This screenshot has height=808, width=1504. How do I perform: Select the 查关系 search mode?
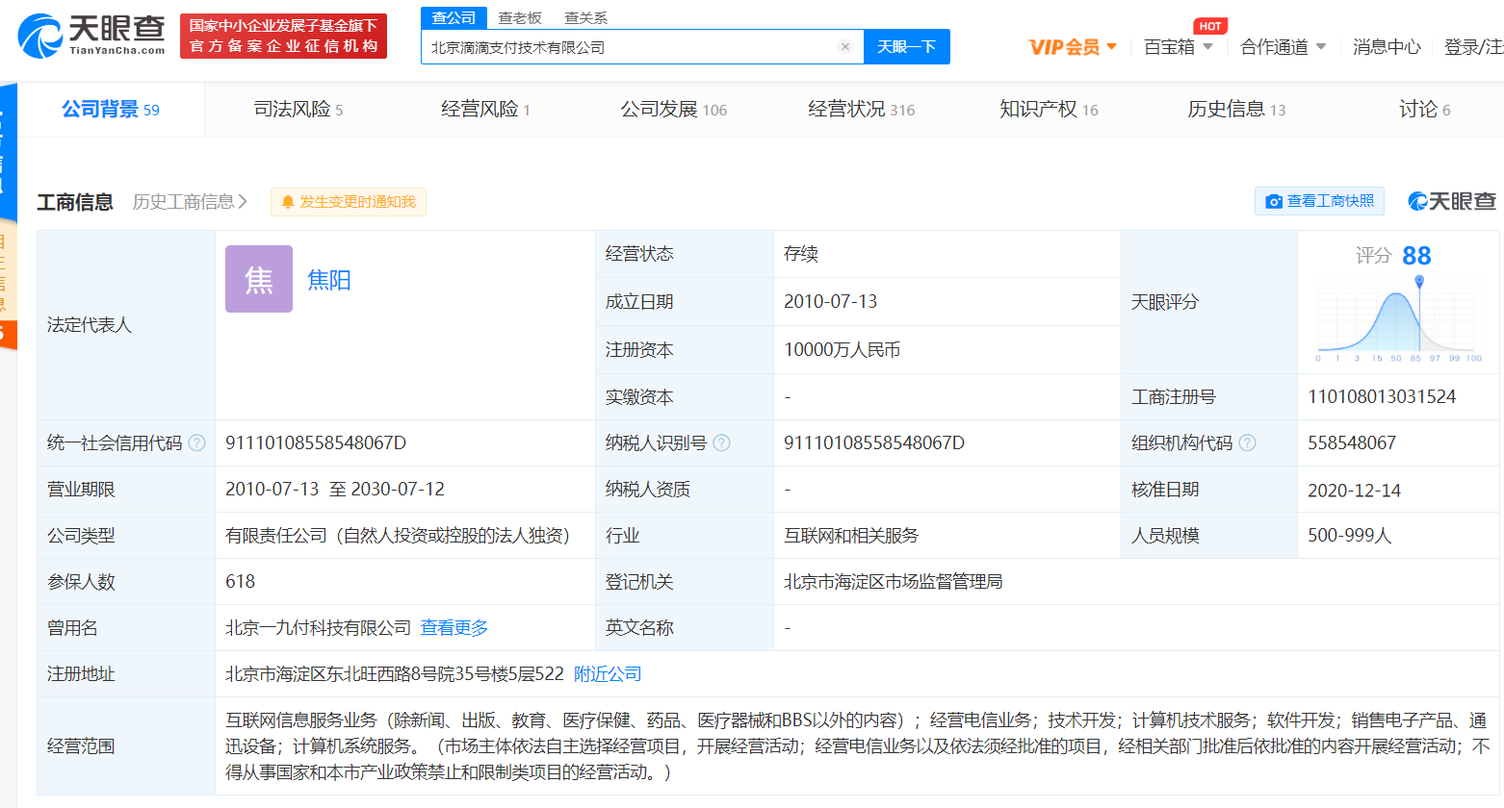click(585, 18)
